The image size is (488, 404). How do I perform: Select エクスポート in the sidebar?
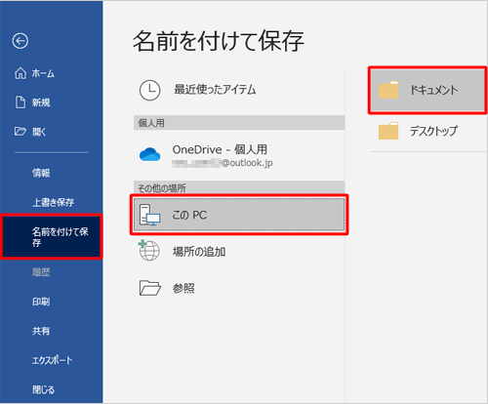(x=52, y=360)
